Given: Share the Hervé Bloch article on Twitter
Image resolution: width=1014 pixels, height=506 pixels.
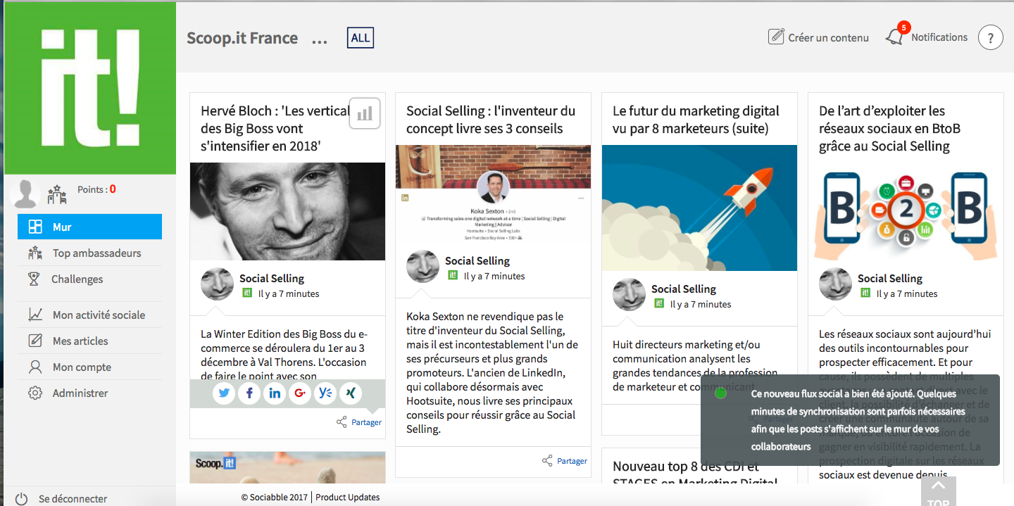Looking at the screenshot, I should click(x=224, y=393).
